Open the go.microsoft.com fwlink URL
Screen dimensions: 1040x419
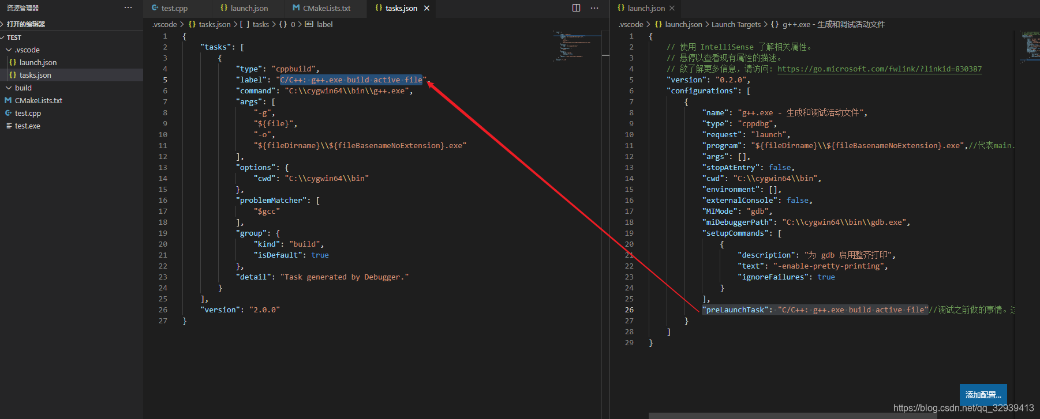click(x=879, y=69)
